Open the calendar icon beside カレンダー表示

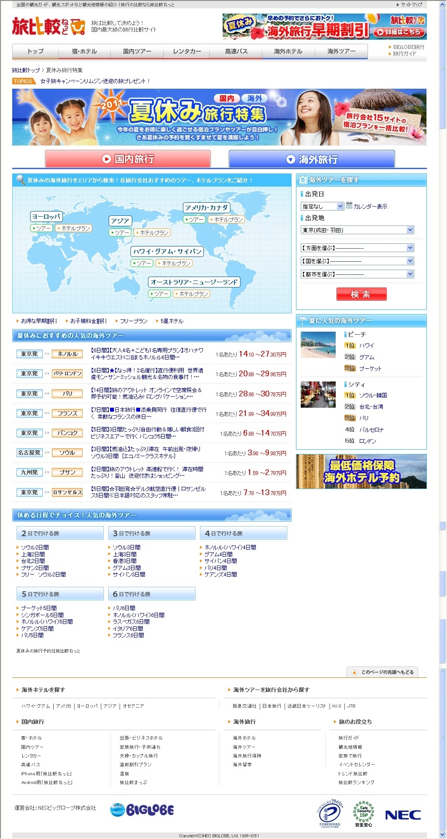(349, 205)
